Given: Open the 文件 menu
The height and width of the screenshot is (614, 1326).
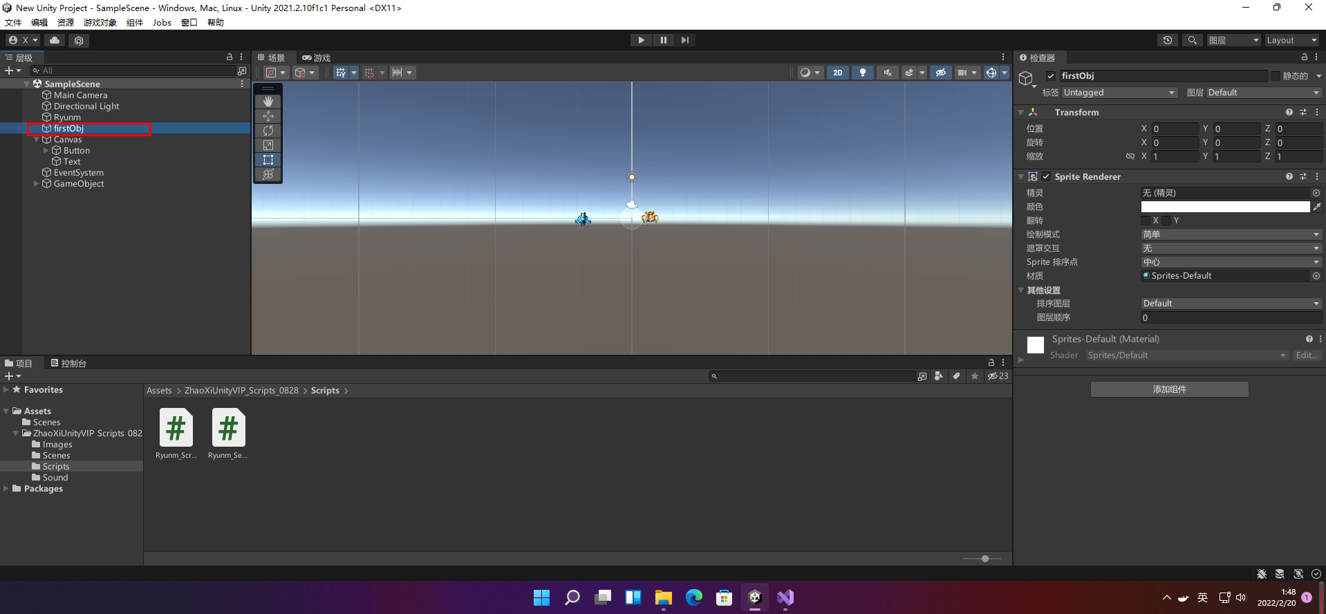Looking at the screenshot, I should pos(13,23).
